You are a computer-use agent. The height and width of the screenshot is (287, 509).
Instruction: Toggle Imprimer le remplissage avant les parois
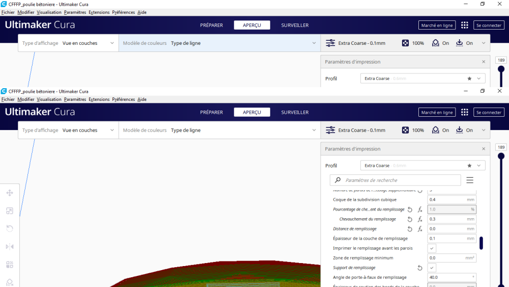coord(432,248)
